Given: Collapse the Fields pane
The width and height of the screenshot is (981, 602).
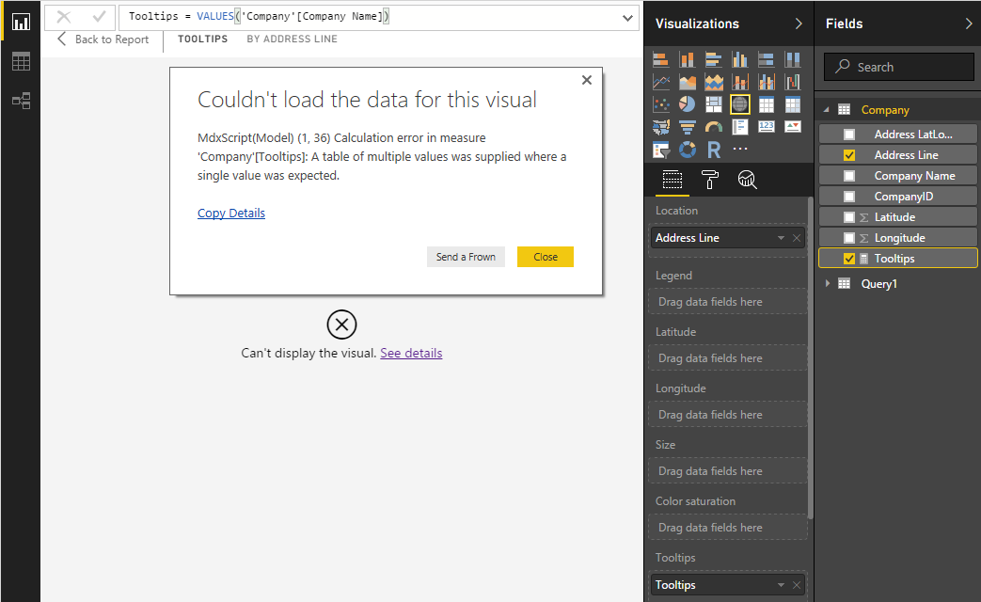Looking at the screenshot, I should (x=969, y=24).
